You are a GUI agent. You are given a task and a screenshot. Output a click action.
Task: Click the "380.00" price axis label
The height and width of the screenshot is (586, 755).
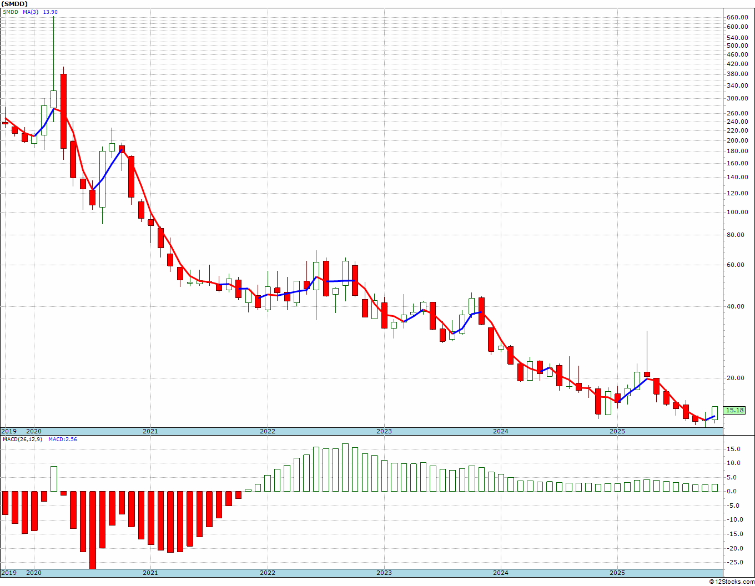point(737,74)
